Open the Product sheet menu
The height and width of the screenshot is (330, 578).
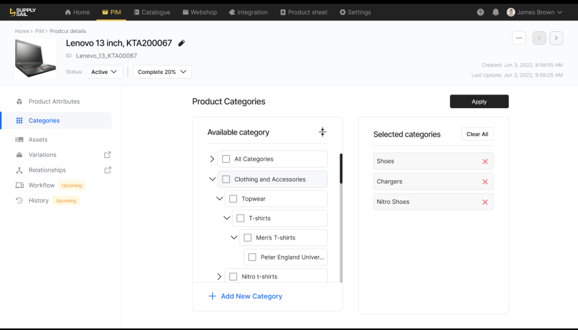click(304, 12)
